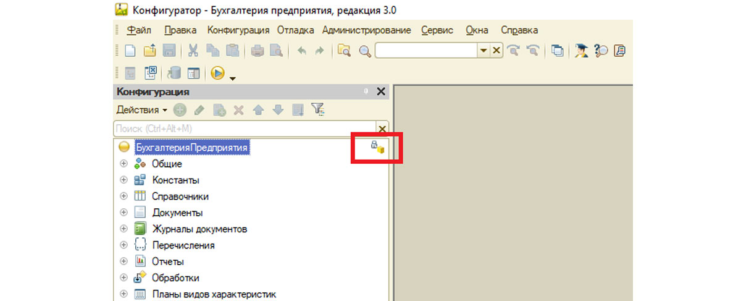Screen dimensions: 741x301
Task: Click the Copy toolbar icon
Action: point(212,51)
